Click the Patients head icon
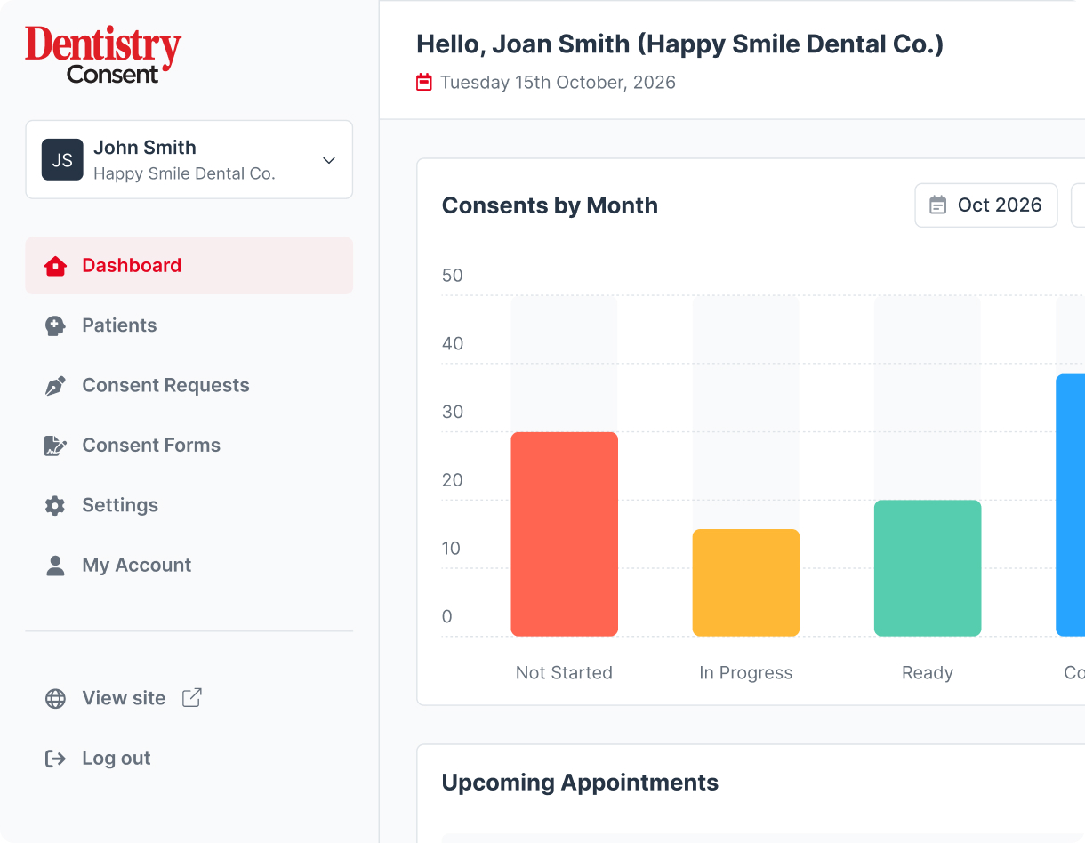The width and height of the screenshot is (1085, 843). tap(55, 325)
